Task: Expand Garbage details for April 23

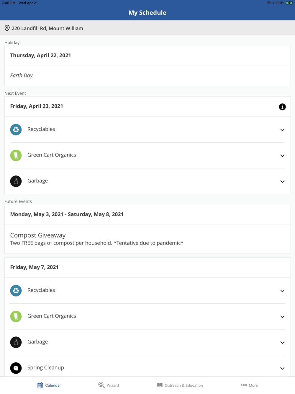Action: 282,181
